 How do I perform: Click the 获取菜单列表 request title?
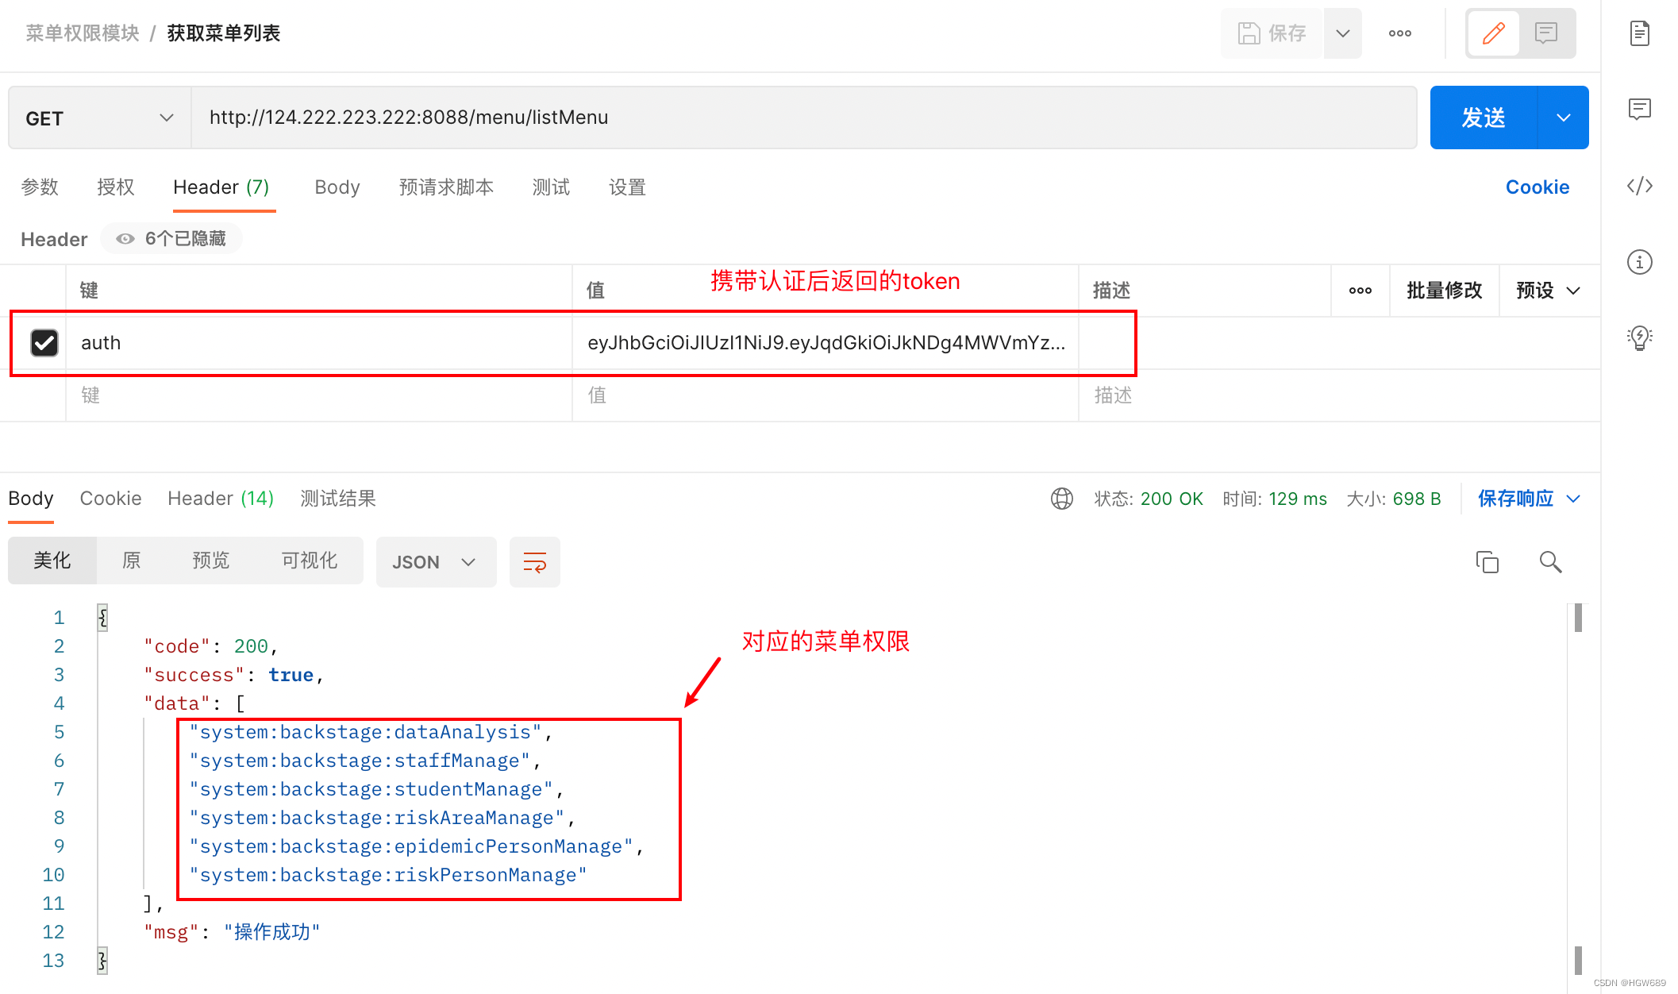pos(224,33)
